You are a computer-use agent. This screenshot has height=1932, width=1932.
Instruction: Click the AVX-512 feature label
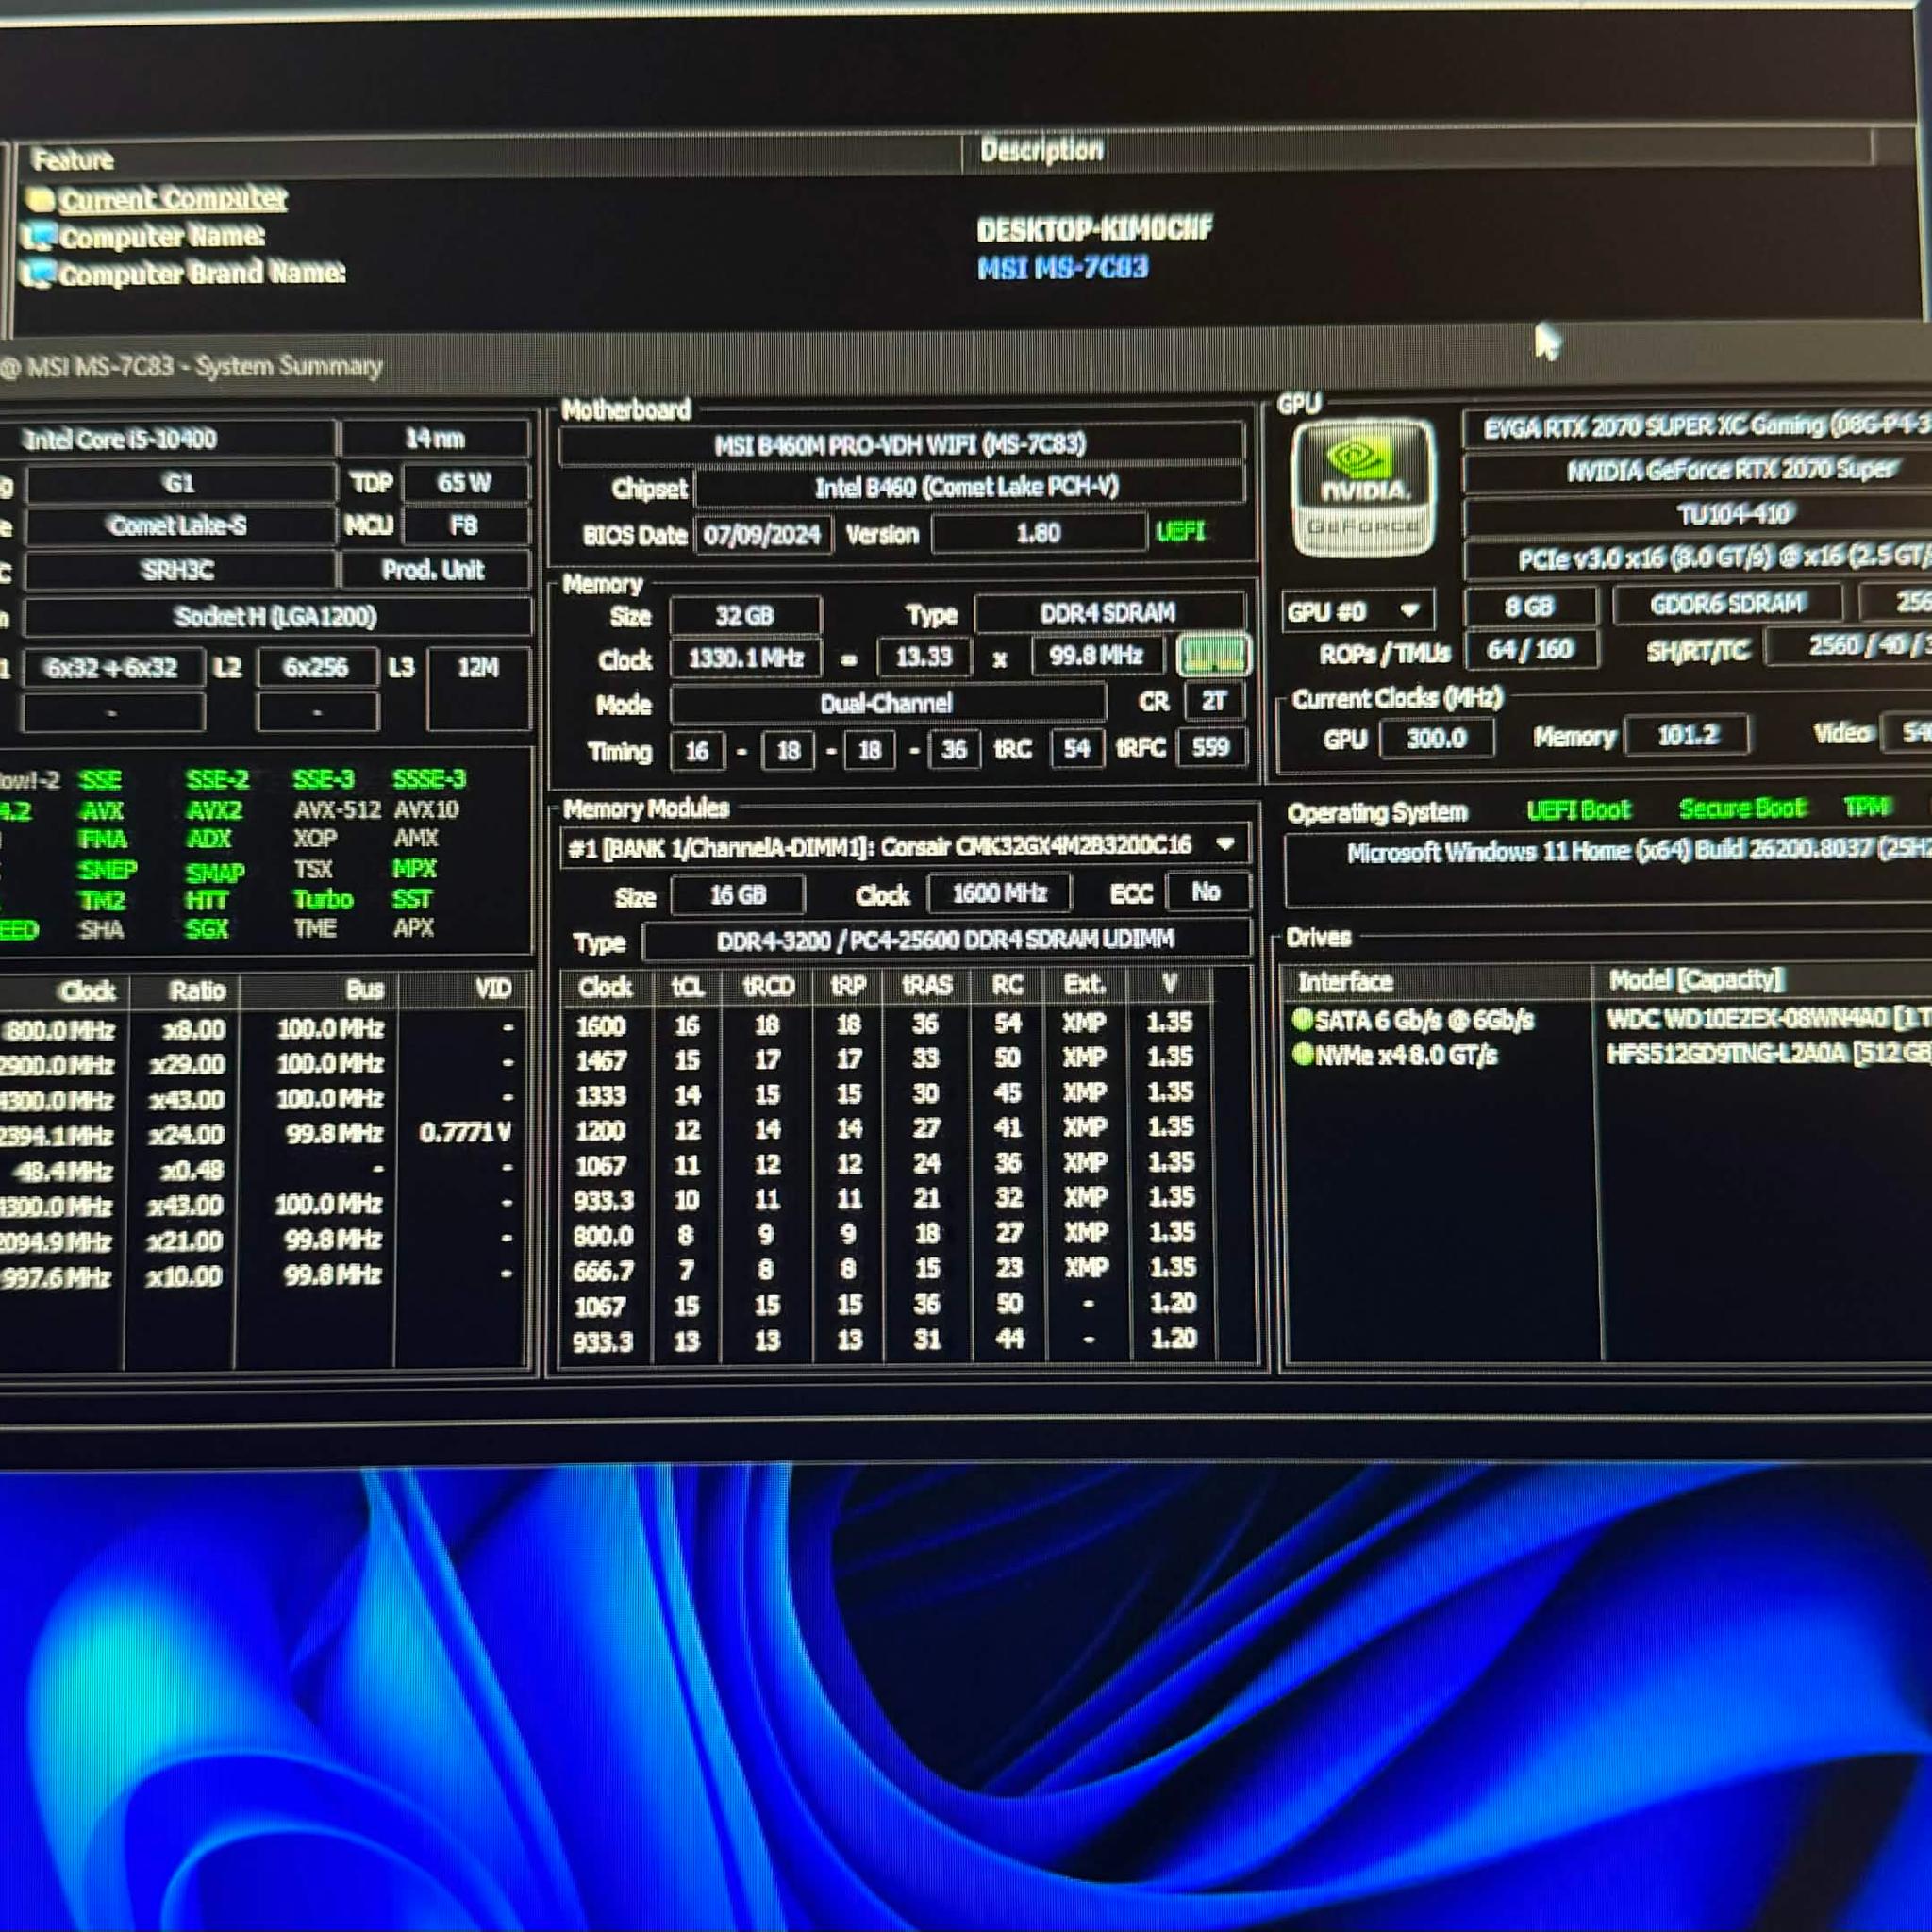(337, 809)
